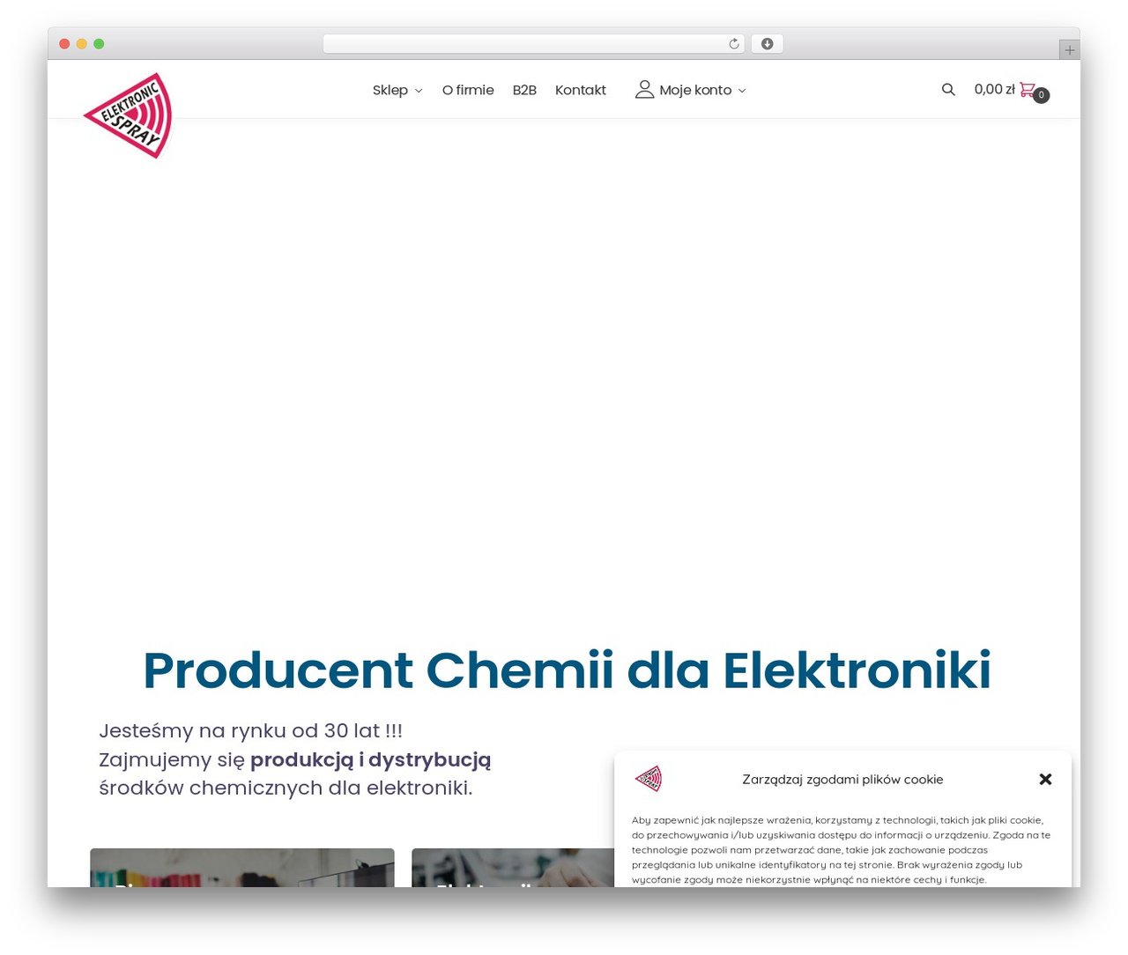Expand the Sklep dropdown menu
Viewport: 1128px width, 955px height.
397,90
